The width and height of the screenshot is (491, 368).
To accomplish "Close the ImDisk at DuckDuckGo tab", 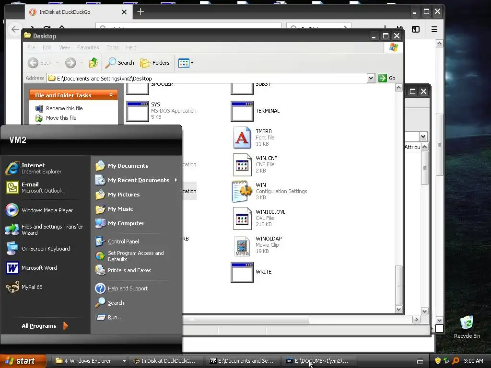I will click(124, 12).
